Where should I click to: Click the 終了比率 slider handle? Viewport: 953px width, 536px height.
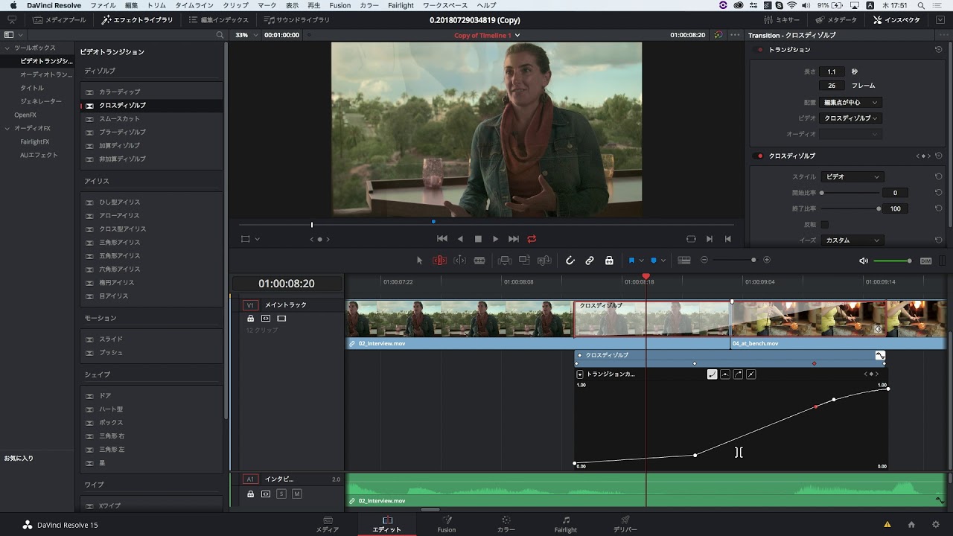879,208
